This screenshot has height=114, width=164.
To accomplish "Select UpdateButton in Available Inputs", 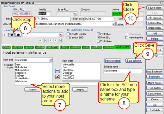I will (22, 78).
